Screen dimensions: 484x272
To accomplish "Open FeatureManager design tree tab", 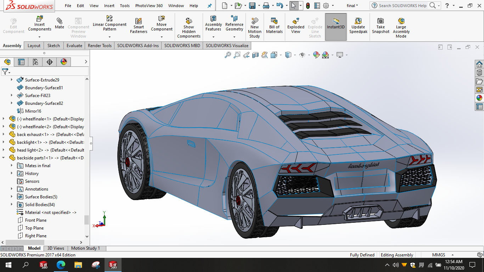I will click(7, 62).
